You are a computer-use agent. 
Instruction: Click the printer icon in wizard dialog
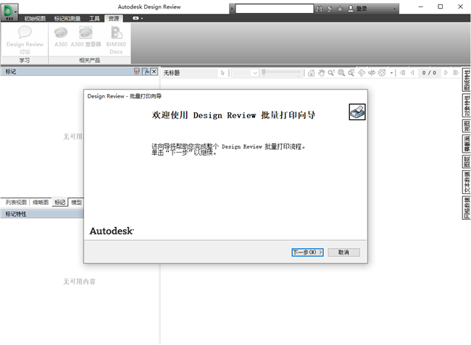357,112
